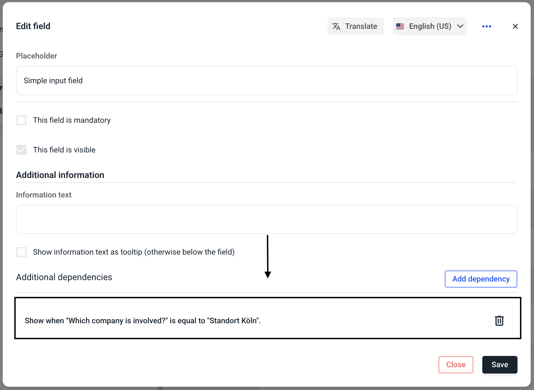This screenshot has height=390, width=534.
Task: Delete the Standort Köln dependency via trash icon
Action: 499,321
